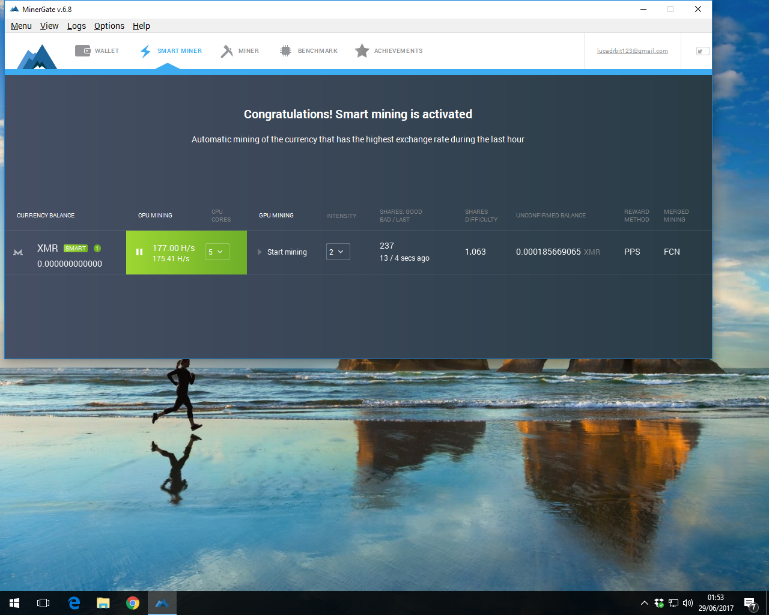Launch Google Chrome from the taskbar

coord(133,603)
